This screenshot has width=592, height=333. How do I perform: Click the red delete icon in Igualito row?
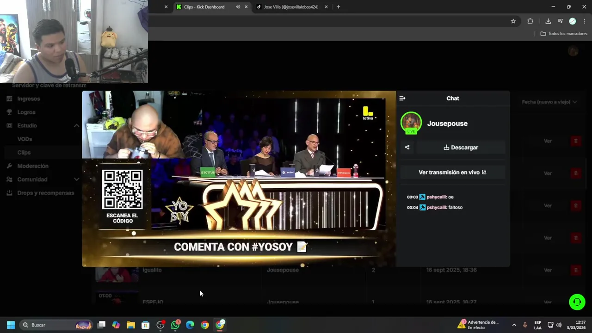tap(576, 270)
